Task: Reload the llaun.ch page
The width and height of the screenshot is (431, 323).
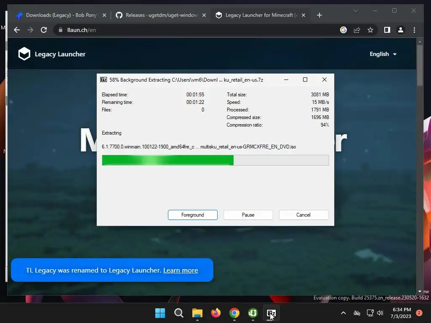Action: tap(44, 30)
